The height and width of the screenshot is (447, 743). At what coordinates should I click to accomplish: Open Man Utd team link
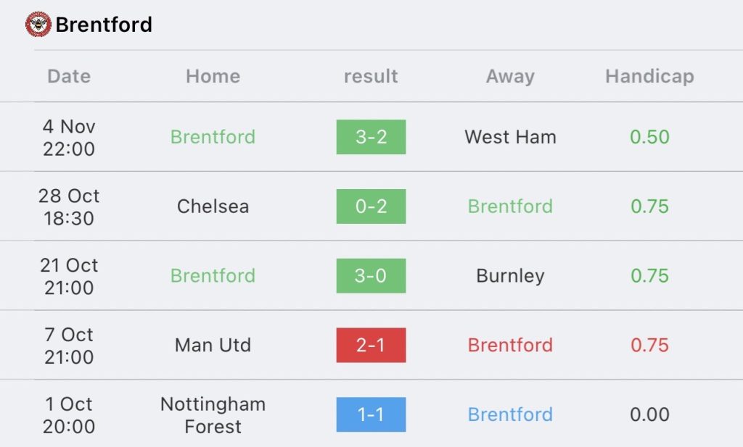213,346
